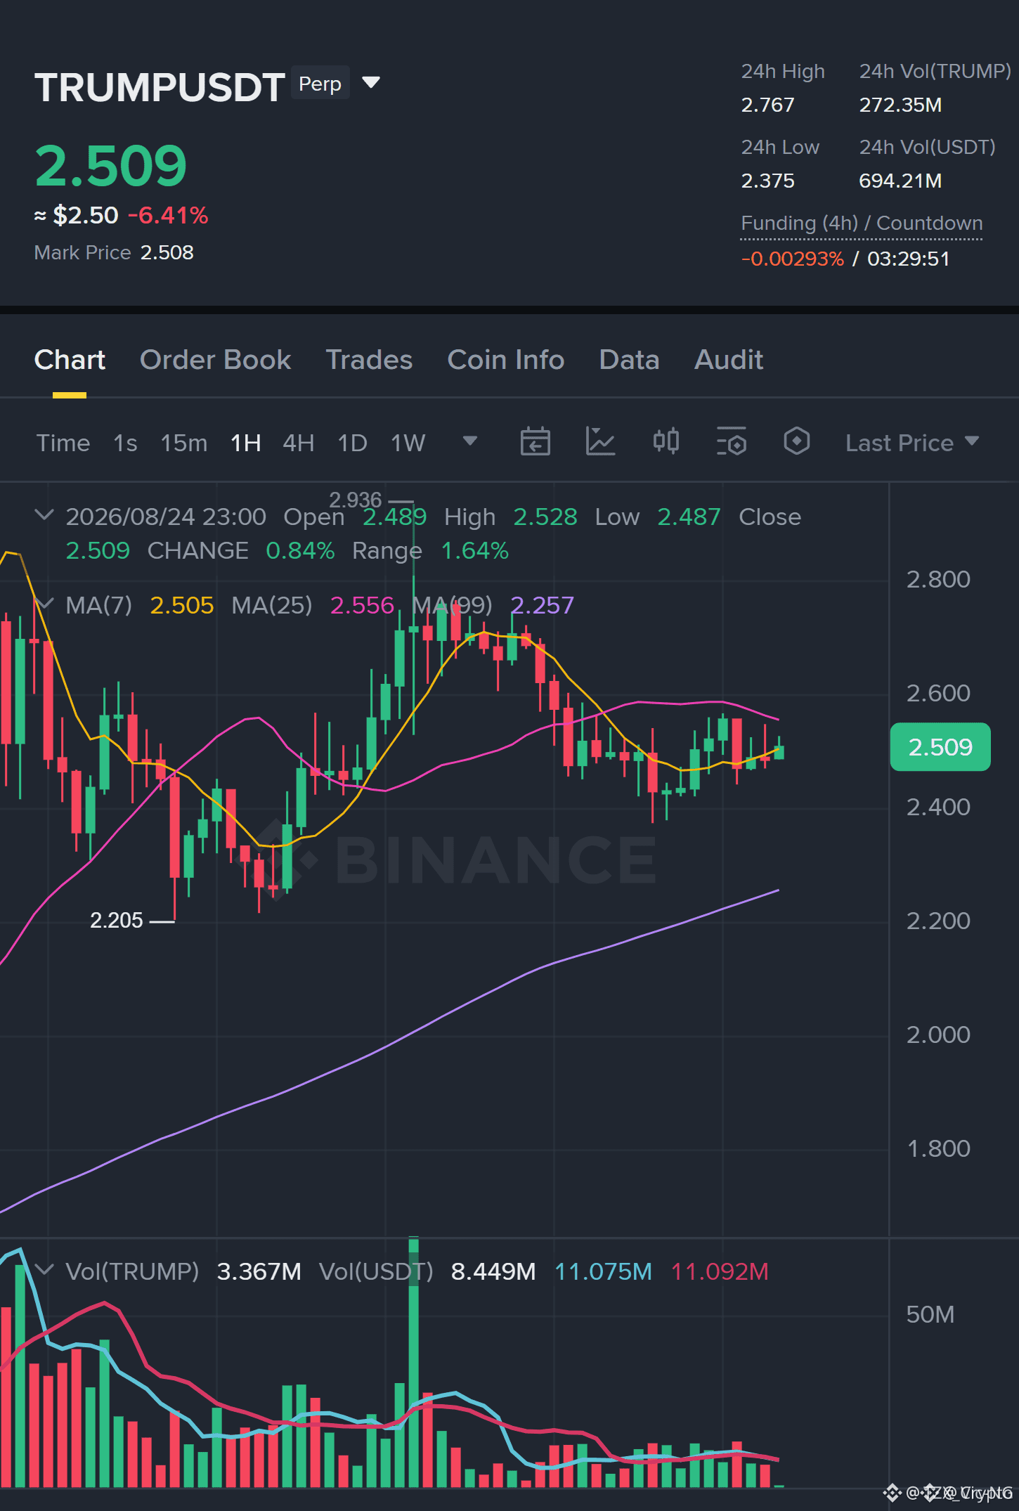Expand more time intervals dropdown arrow
The width and height of the screenshot is (1019, 1511).
(x=470, y=441)
